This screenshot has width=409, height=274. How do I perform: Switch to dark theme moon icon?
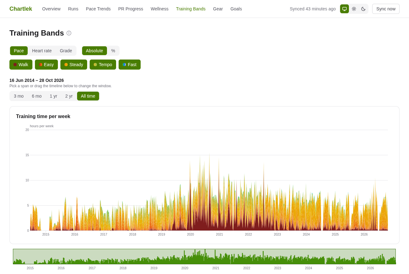coord(363,9)
